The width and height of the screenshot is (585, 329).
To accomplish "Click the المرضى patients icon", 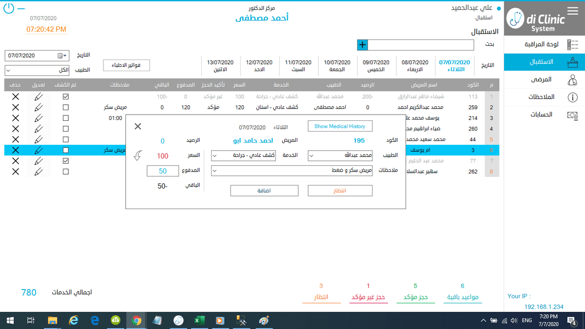I will click(573, 79).
